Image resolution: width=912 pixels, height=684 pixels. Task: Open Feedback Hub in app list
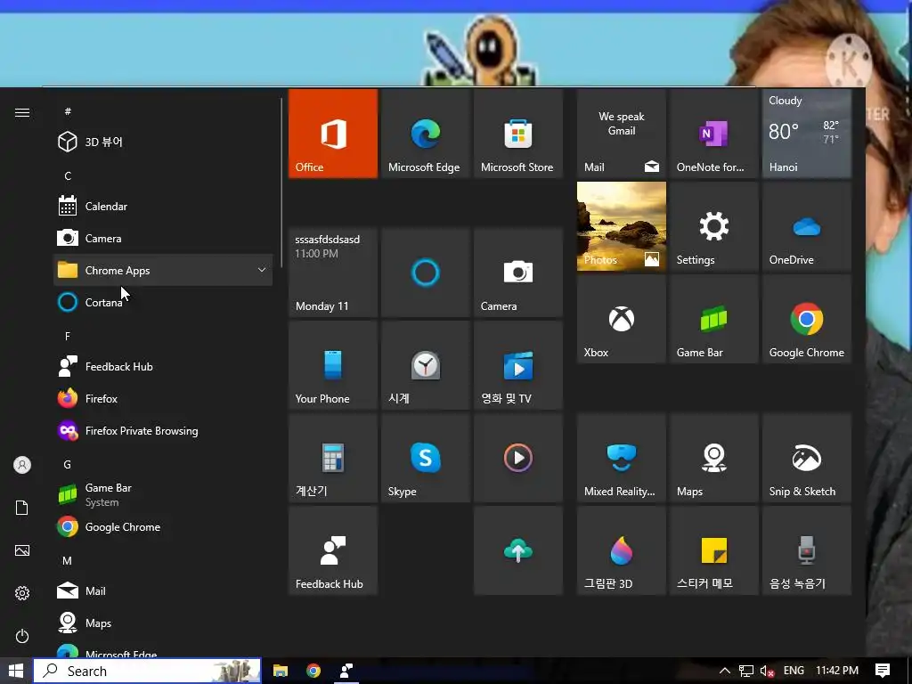click(x=163, y=366)
